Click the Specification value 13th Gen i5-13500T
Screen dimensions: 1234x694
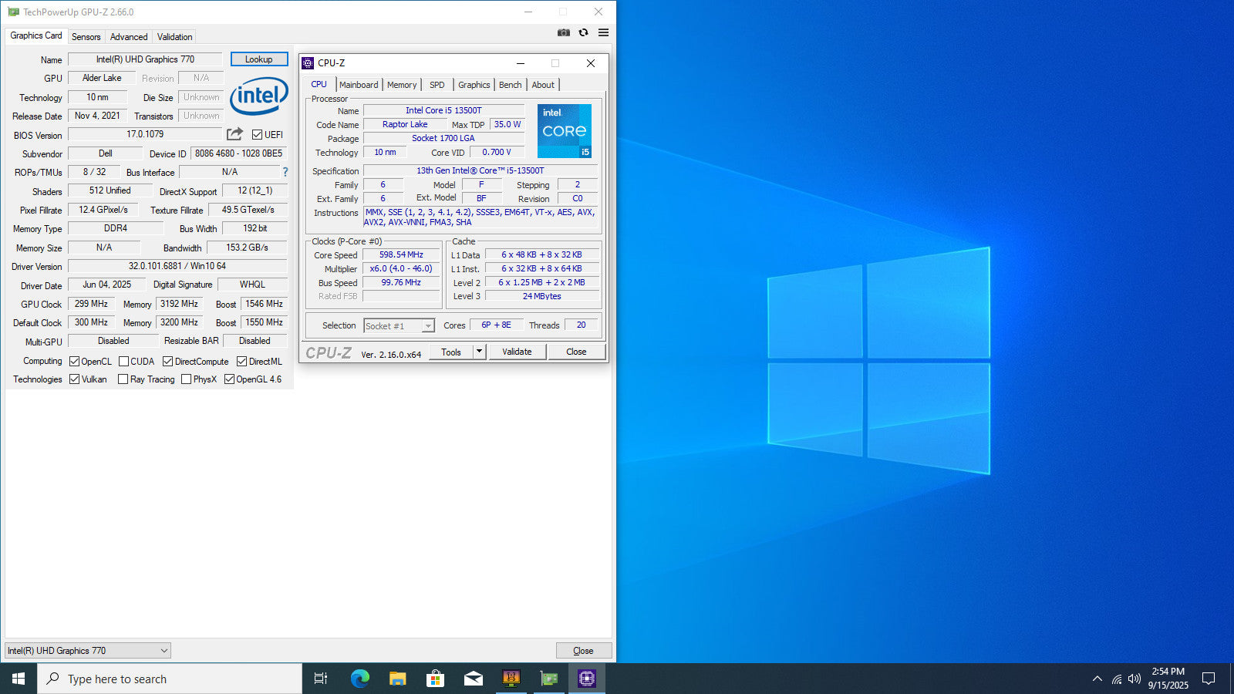(x=480, y=171)
